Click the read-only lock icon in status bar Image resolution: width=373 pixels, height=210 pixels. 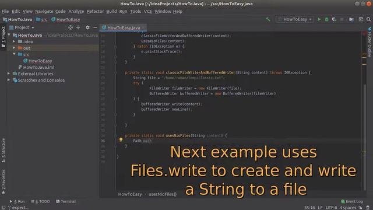[361, 208]
